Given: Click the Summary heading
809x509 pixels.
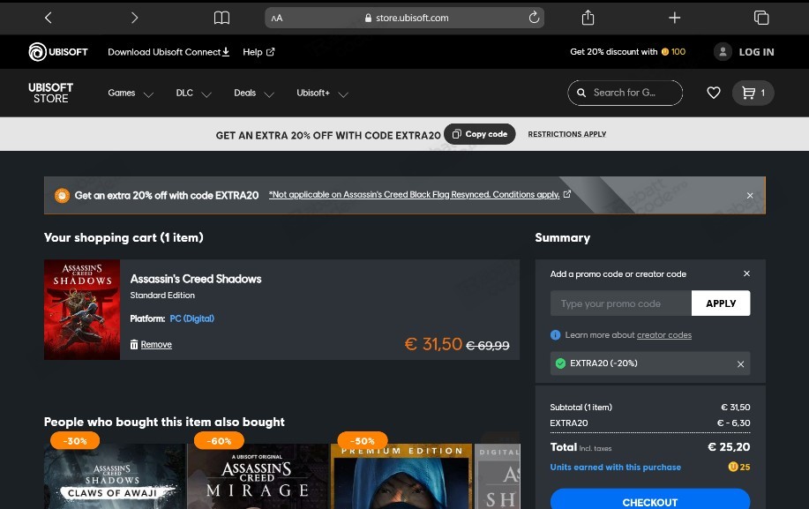Looking at the screenshot, I should (x=562, y=238).
